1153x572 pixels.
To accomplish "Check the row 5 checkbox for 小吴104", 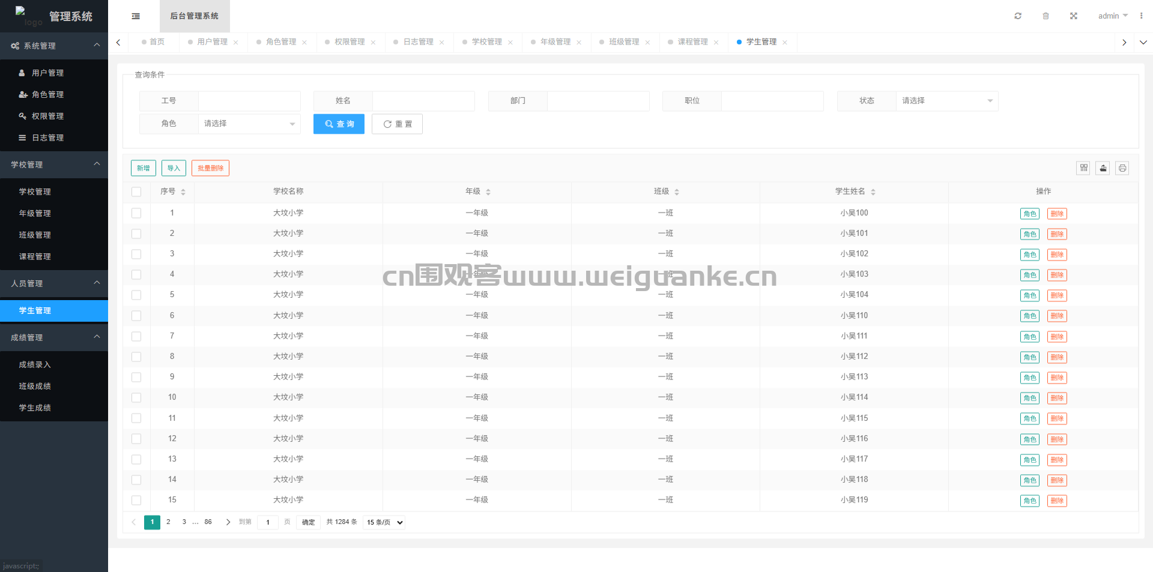I will pos(136,295).
